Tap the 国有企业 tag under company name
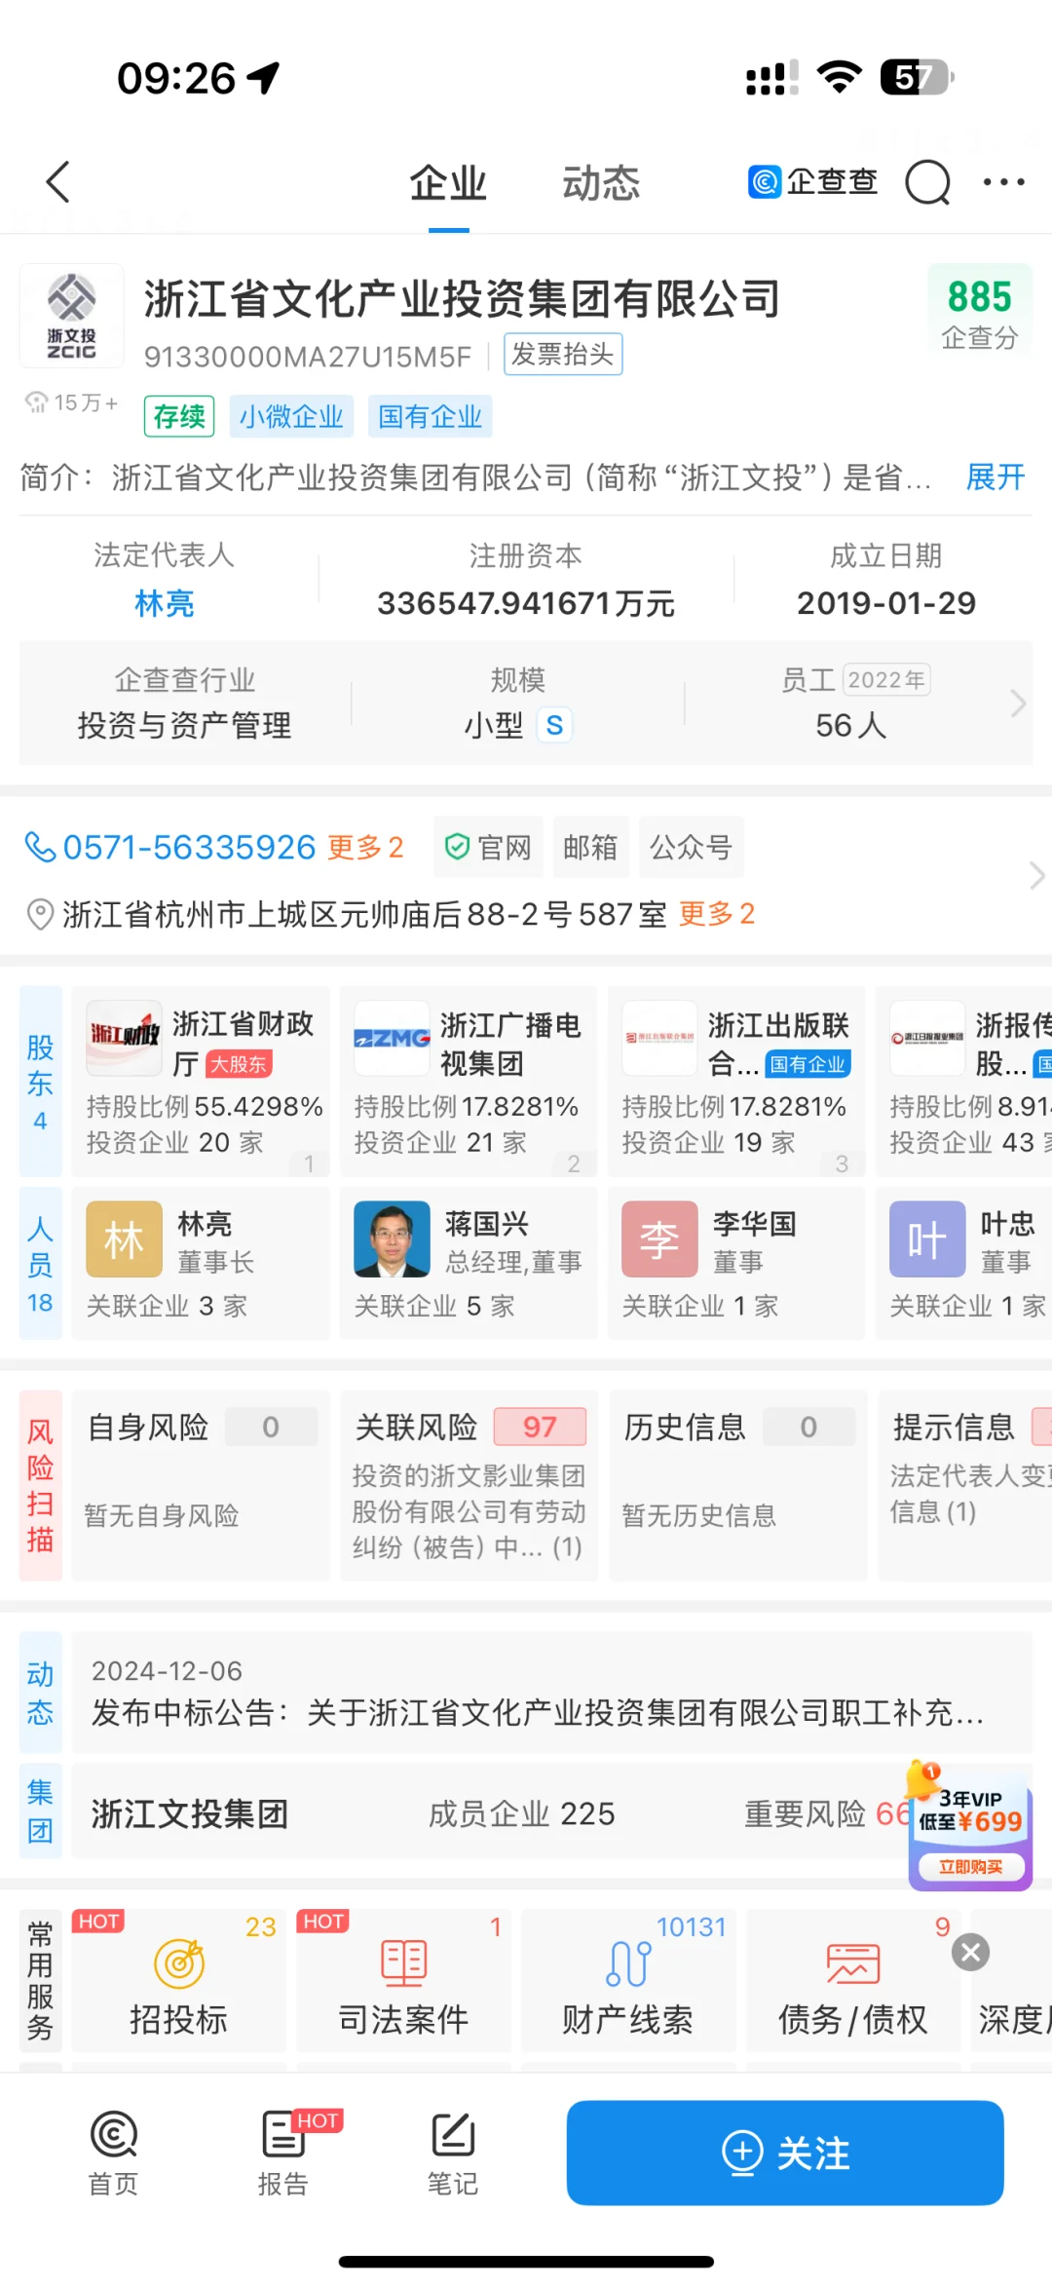Image resolution: width=1052 pixels, height=2287 pixels. [430, 416]
